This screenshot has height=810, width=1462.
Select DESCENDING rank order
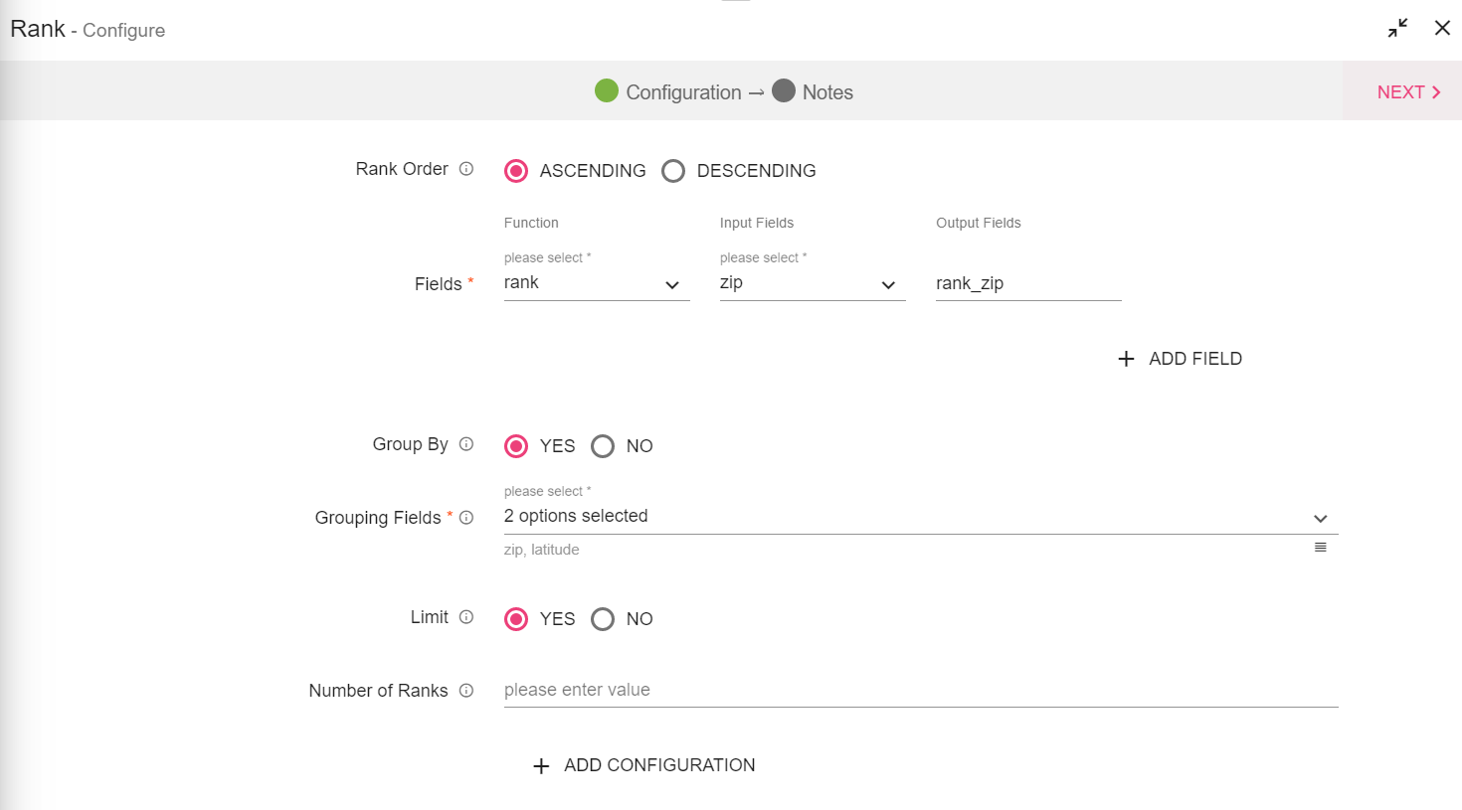(673, 171)
